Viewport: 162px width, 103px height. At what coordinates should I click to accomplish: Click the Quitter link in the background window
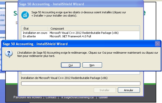coord(103,97)
